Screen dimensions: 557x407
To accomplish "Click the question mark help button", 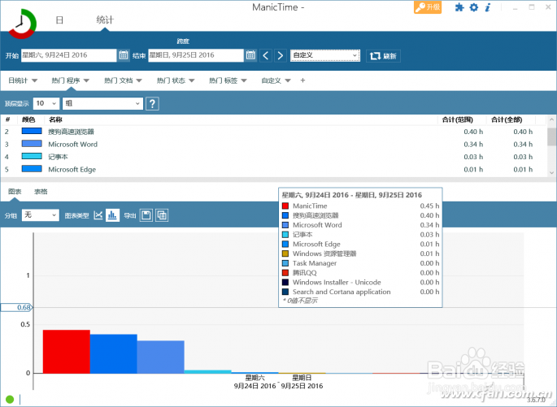I will pos(152,104).
